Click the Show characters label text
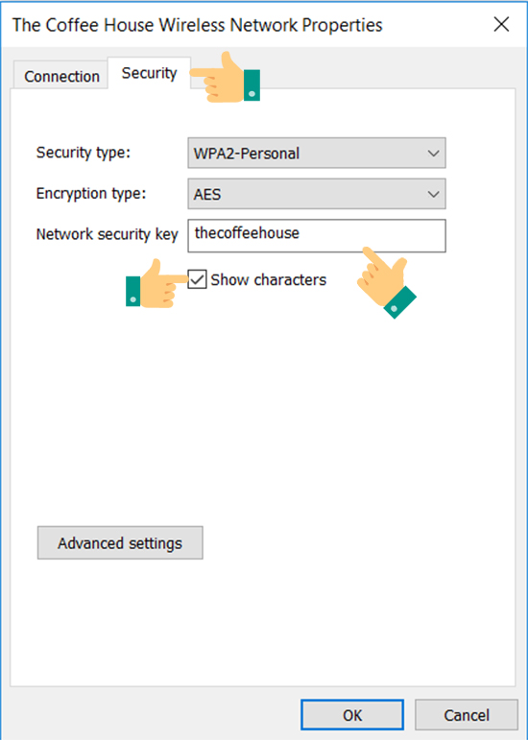 pyautogui.click(x=269, y=280)
